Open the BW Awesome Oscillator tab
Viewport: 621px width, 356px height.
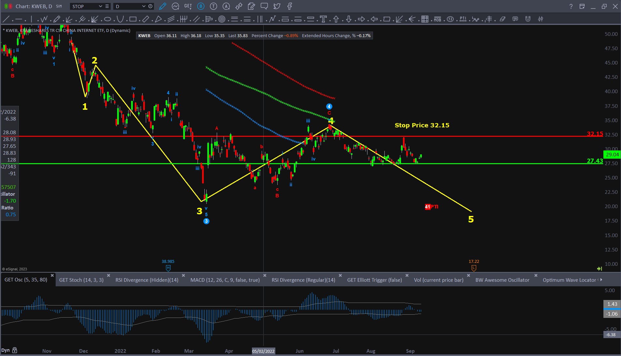coord(502,280)
